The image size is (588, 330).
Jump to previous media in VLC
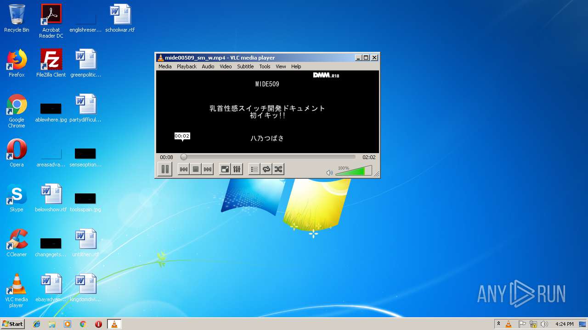click(x=183, y=169)
